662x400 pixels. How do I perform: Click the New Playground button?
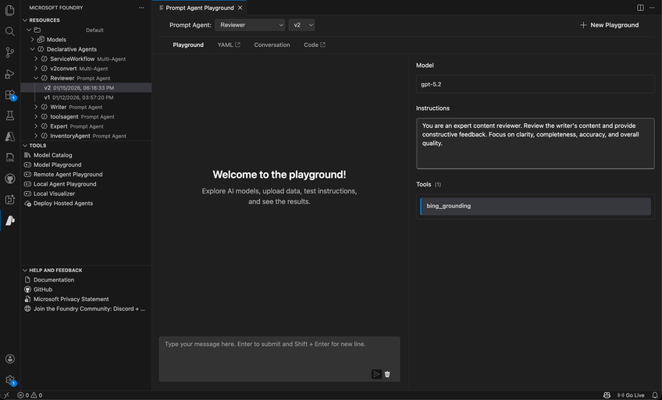pos(609,25)
